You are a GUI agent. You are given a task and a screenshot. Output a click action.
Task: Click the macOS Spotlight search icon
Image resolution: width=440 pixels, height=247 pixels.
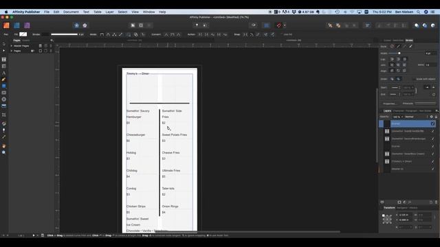tap(419, 12)
